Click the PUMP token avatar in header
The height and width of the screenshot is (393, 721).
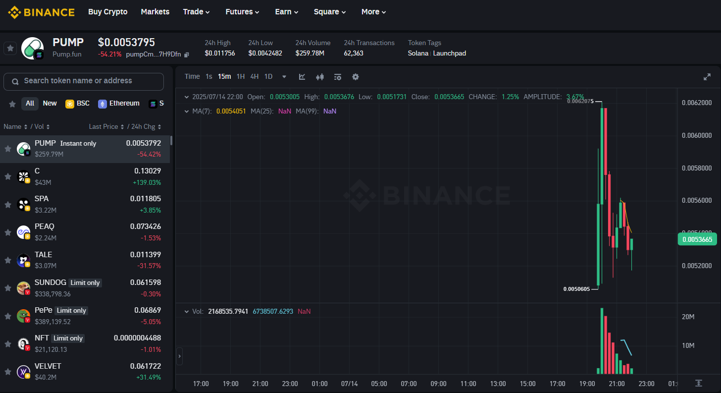tap(32, 48)
